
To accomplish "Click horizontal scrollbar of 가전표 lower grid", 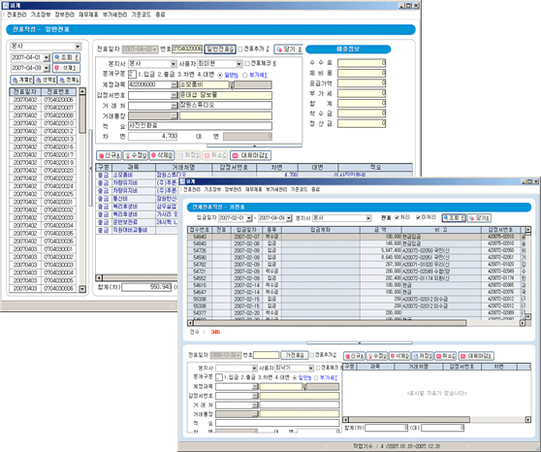I will click(x=436, y=420).
